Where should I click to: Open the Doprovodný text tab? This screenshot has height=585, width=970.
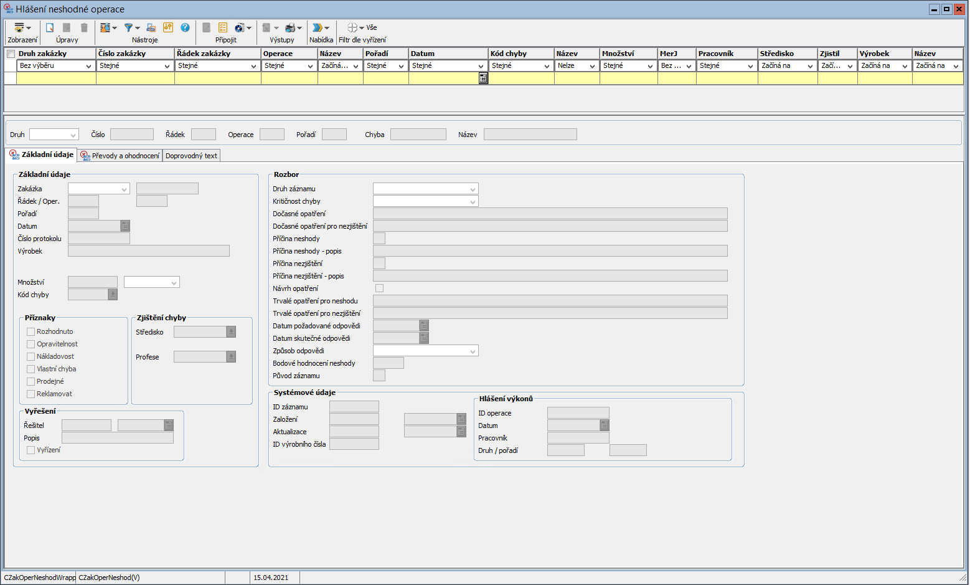[191, 156]
